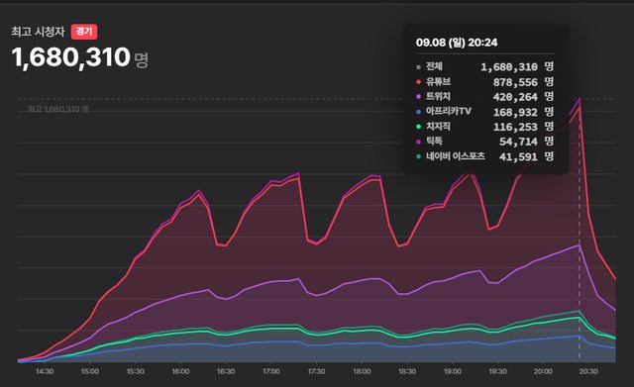Click the 틱톡 legend row
This screenshot has width=634, height=387.
tap(484, 142)
